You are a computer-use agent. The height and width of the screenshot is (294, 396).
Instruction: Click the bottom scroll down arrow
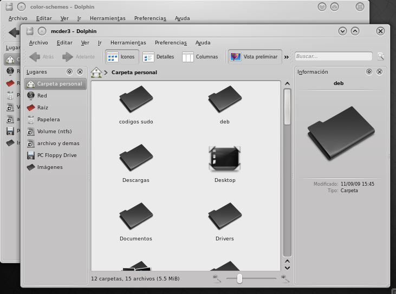[x=287, y=268]
